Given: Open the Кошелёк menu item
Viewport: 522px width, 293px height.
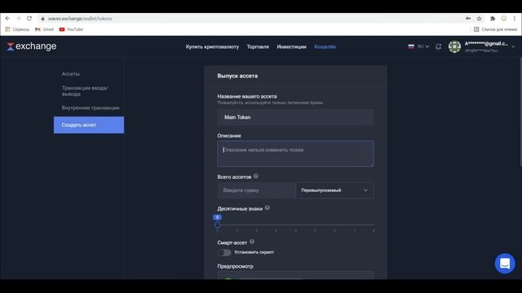Looking at the screenshot, I should coord(325,47).
